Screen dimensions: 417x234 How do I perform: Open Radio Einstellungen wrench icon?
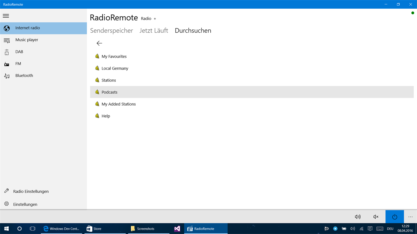click(x=6, y=191)
